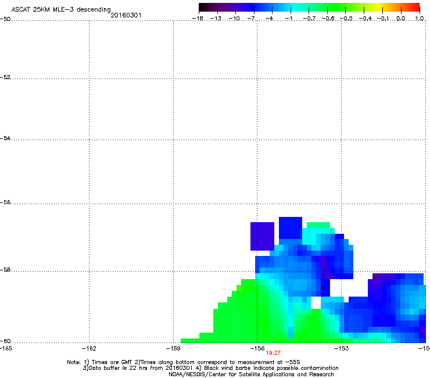Image resolution: width=430 pixels, height=378 pixels.
Task: Click the -0.7 color scale label
Action: 309,19
